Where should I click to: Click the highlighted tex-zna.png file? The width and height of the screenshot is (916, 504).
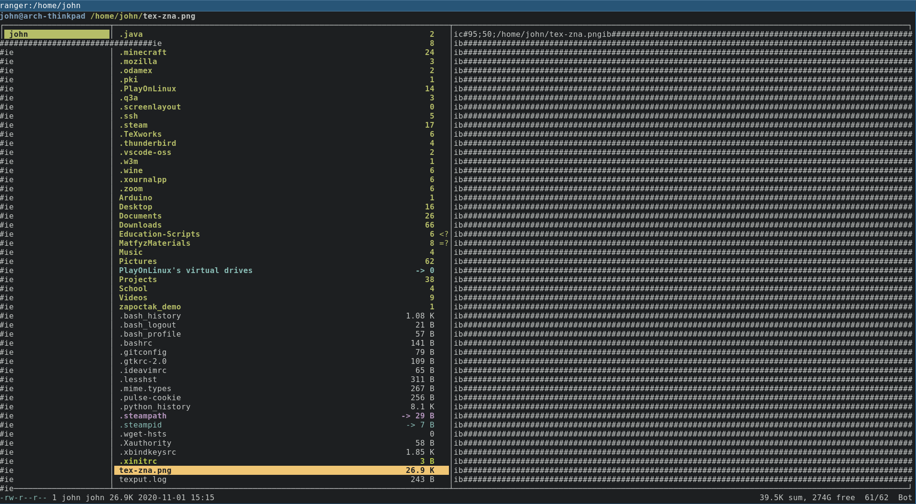pyautogui.click(x=281, y=470)
